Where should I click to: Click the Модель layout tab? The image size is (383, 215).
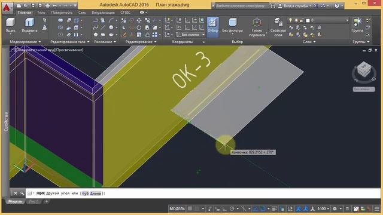click(15, 201)
